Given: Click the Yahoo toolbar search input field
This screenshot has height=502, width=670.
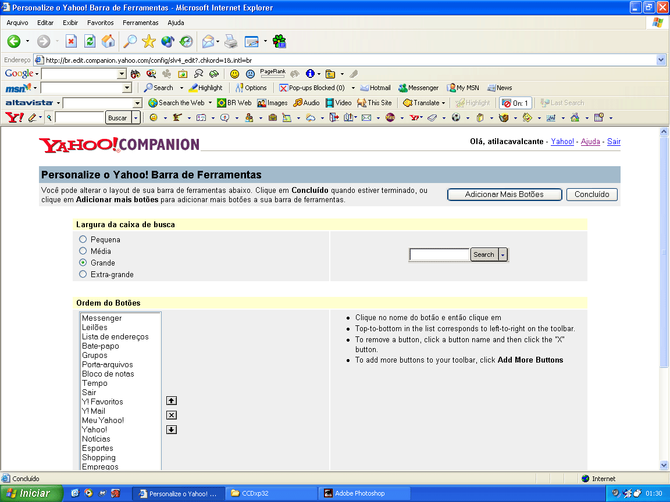Looking at the screenshot, I should click(x=80, y=117).
